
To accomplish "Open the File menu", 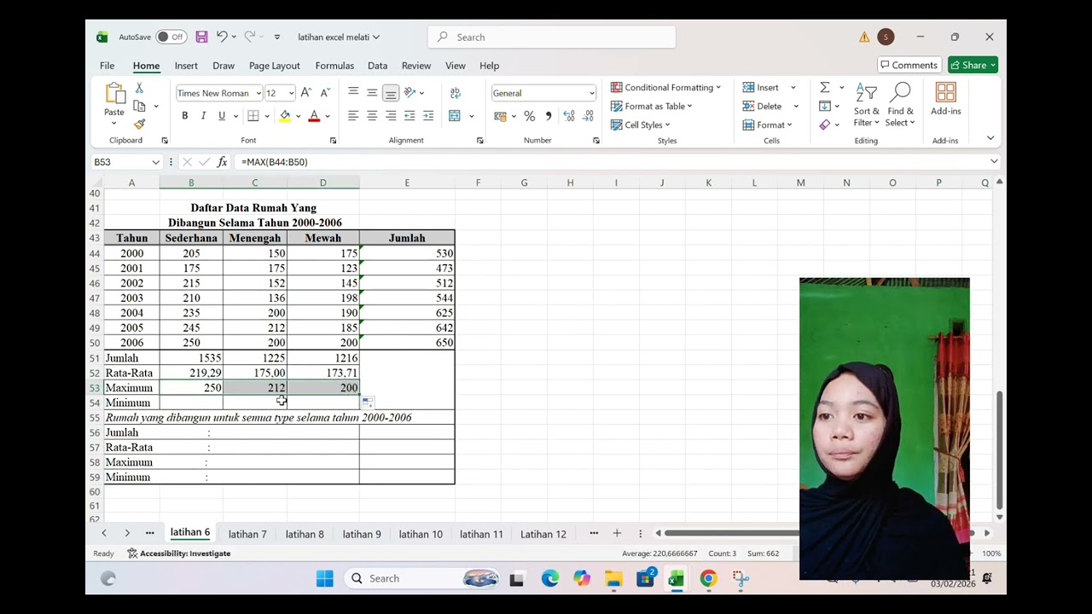I will click(107, 66).
